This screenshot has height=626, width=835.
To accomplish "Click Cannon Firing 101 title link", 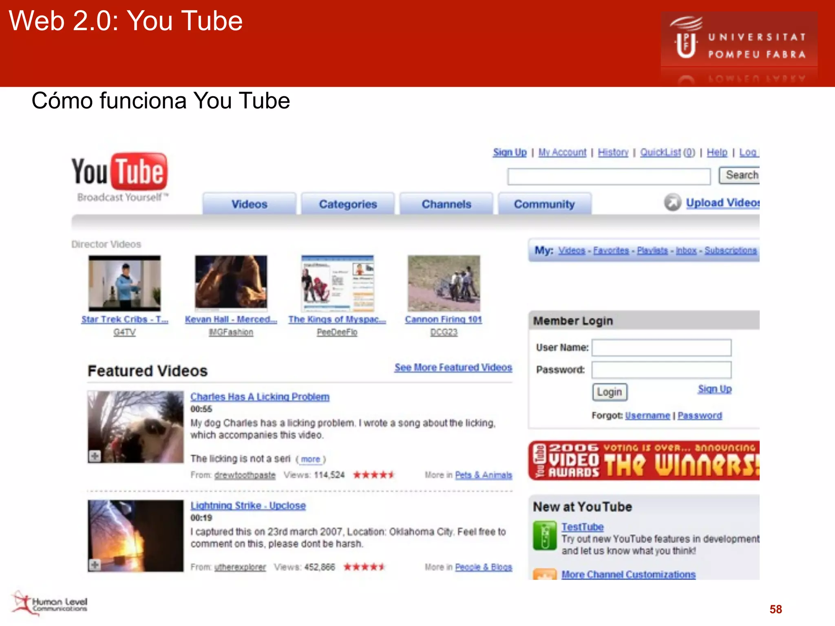I will [x=444, y=320].
